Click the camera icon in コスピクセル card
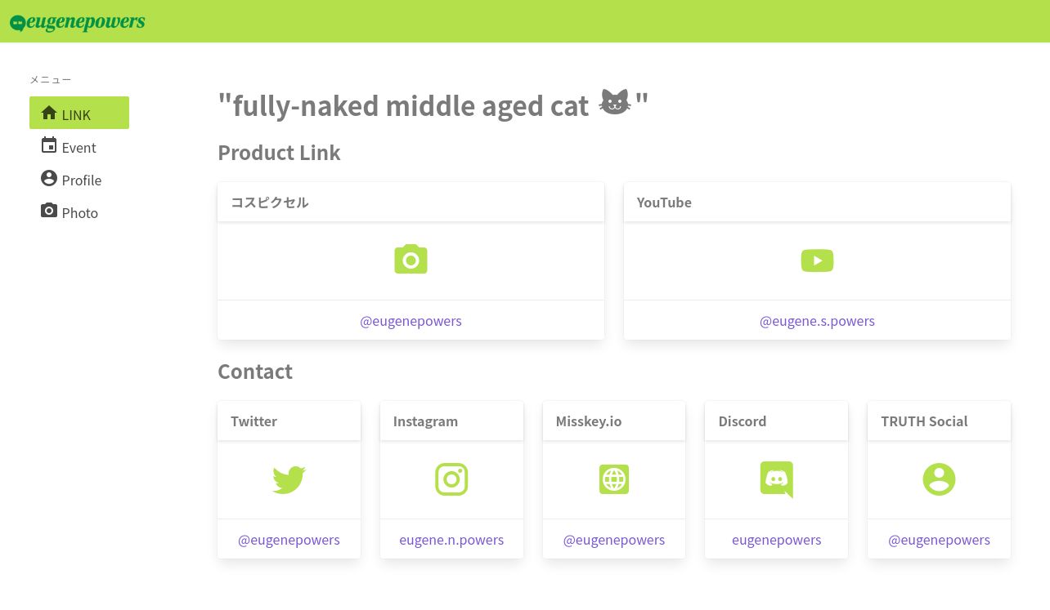 (x=411, y=260)
